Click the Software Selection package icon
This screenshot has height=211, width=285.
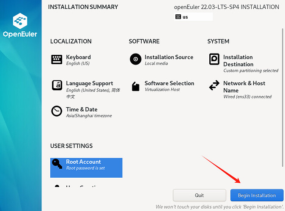pos(136,87)
